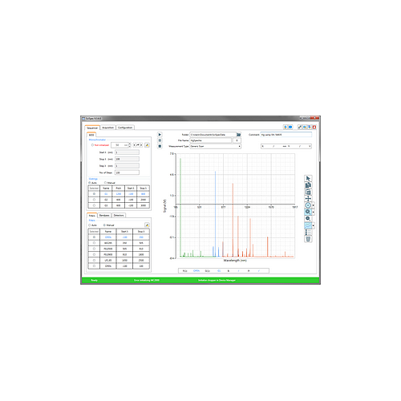
Task: Open the Detectors tab
Action: [x=119, y=216]
